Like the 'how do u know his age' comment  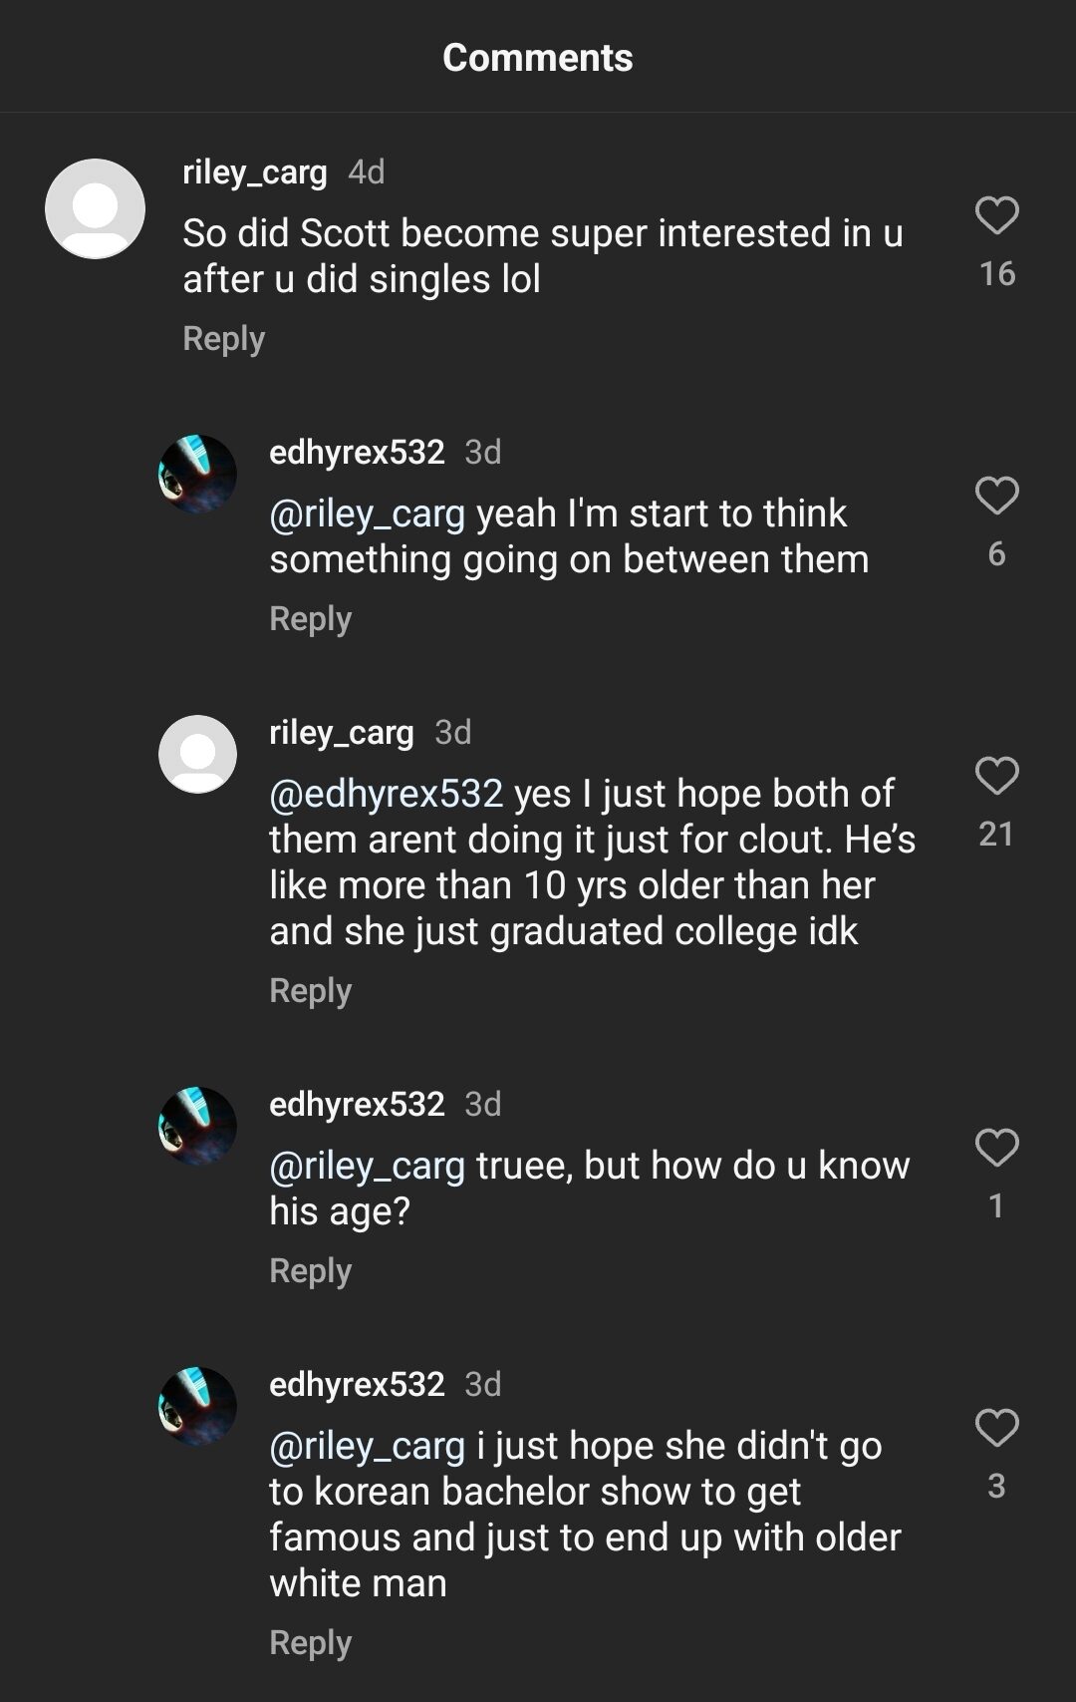click(x=996, y=1148)
